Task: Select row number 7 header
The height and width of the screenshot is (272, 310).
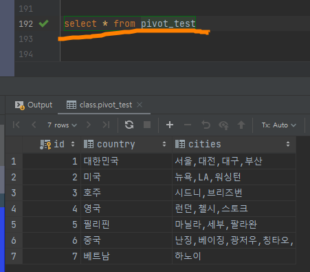Action: click(14, 256)
